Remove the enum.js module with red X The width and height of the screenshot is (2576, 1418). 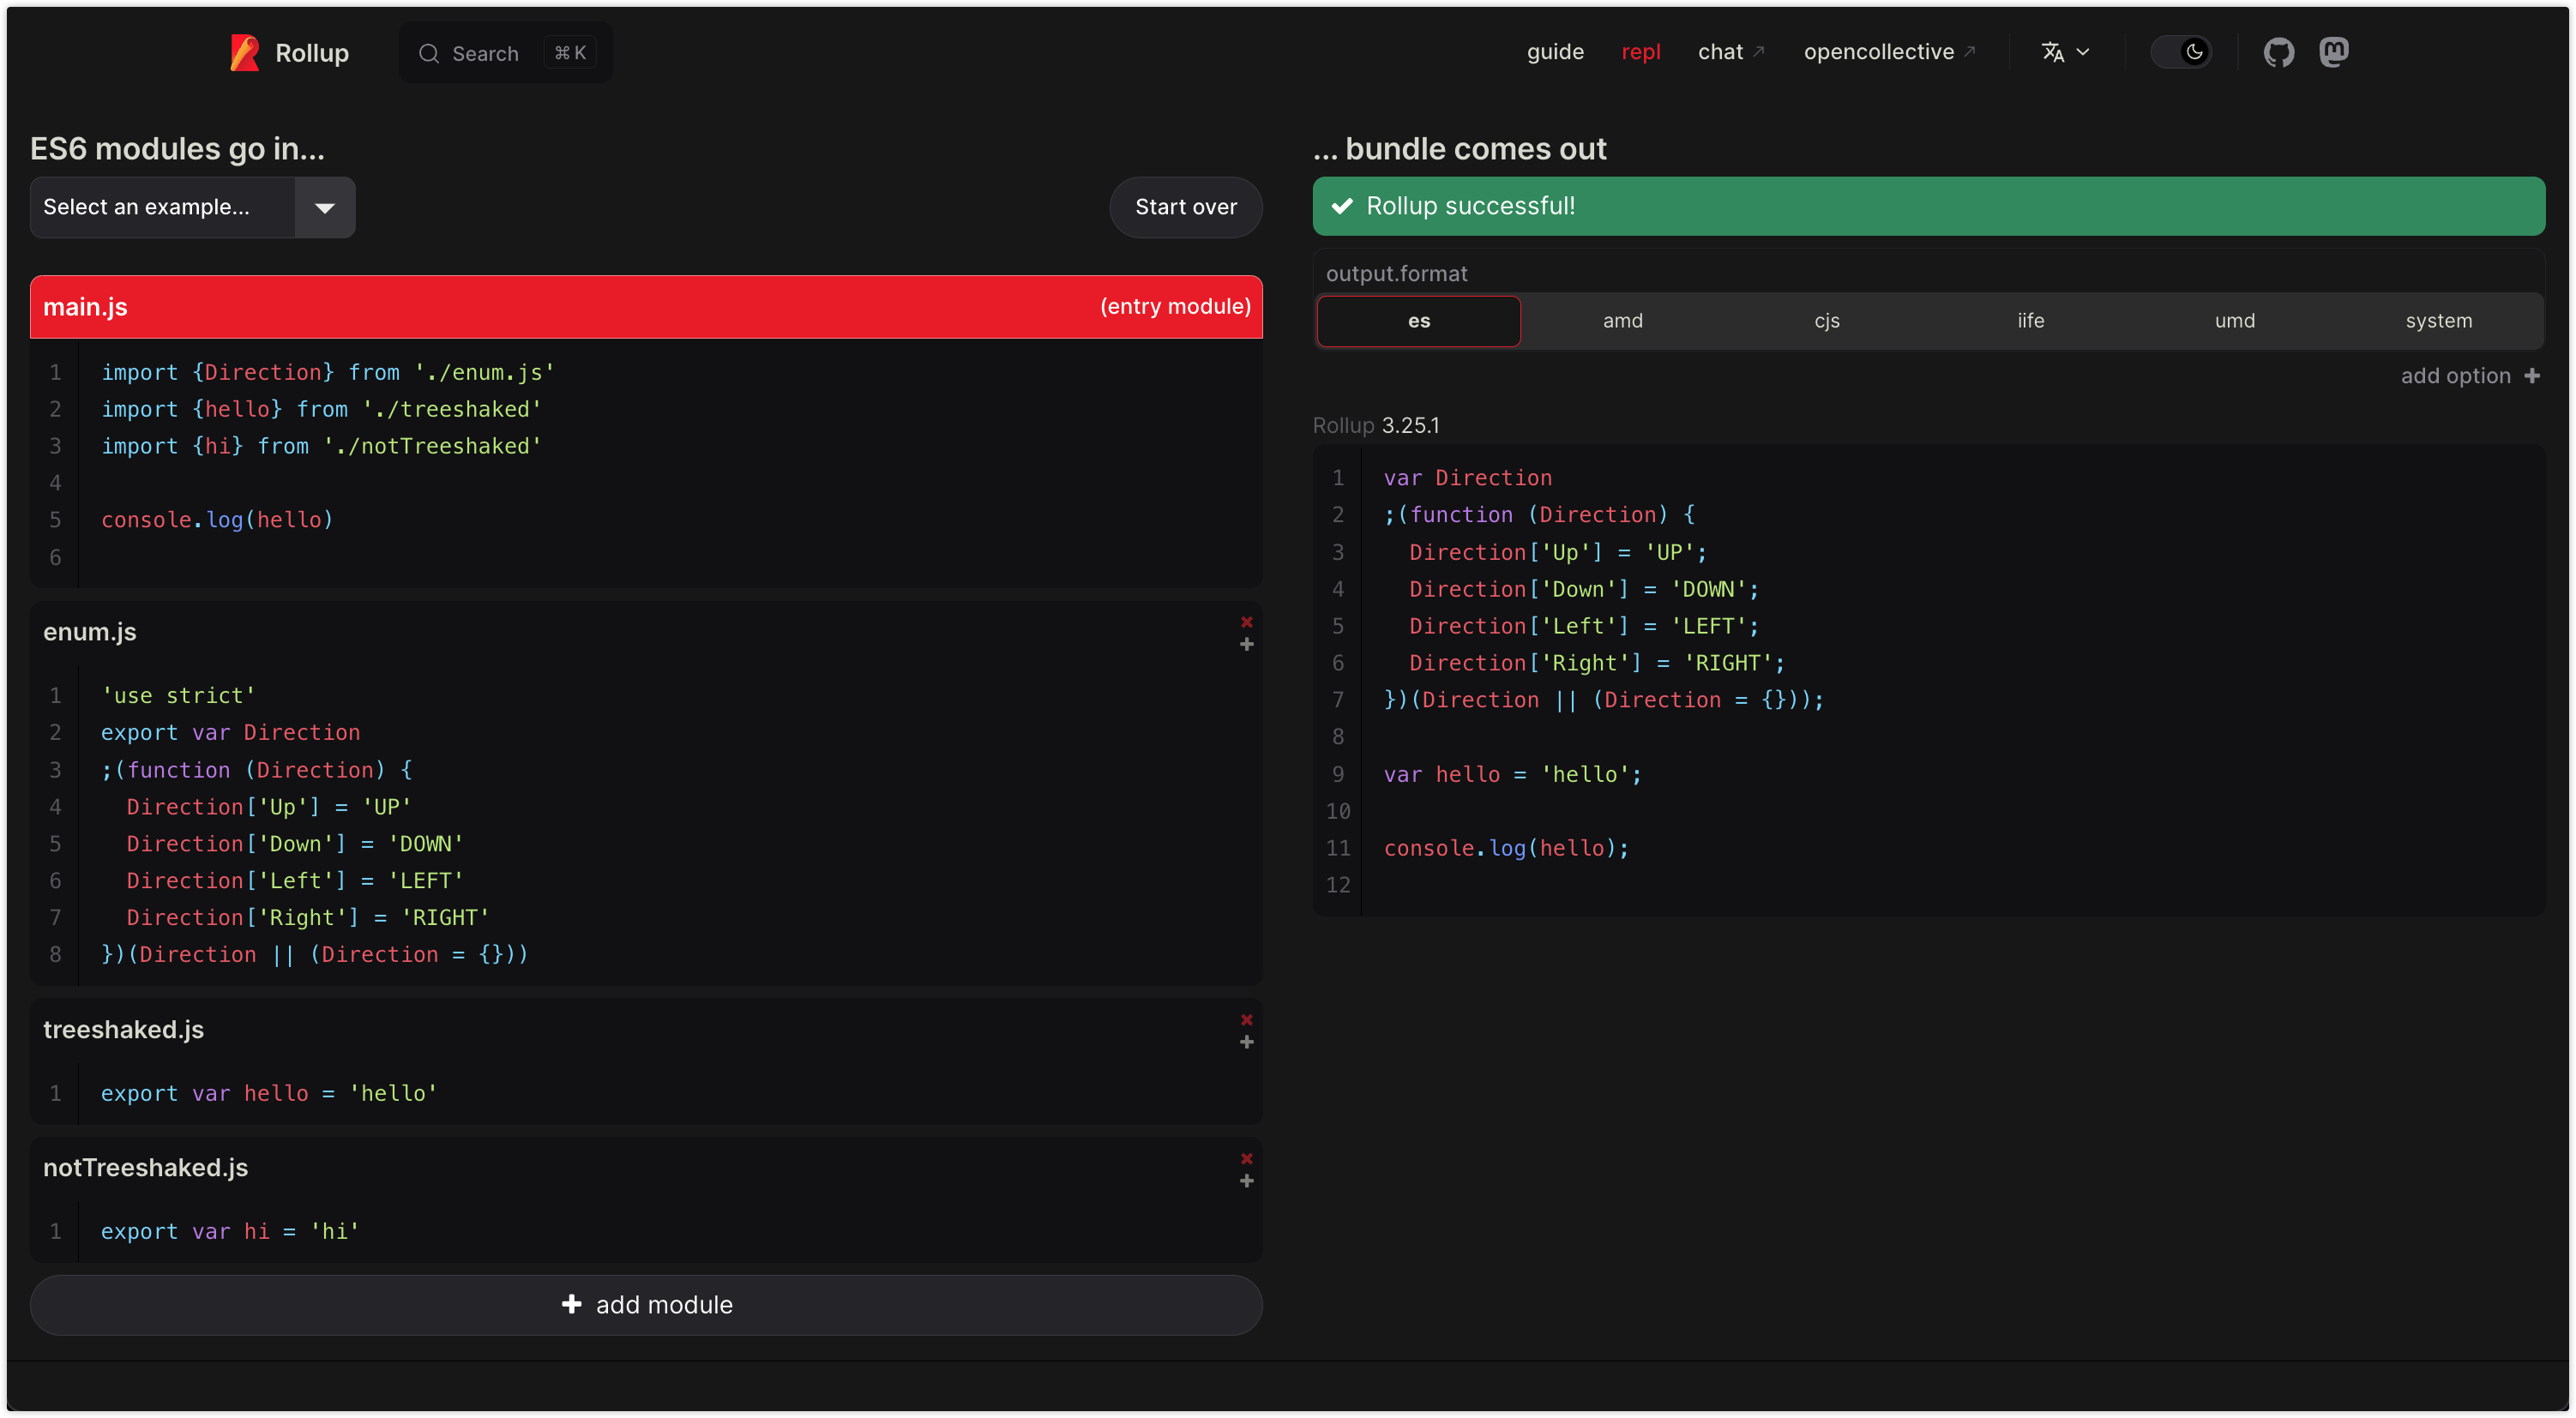point(1246,622)
